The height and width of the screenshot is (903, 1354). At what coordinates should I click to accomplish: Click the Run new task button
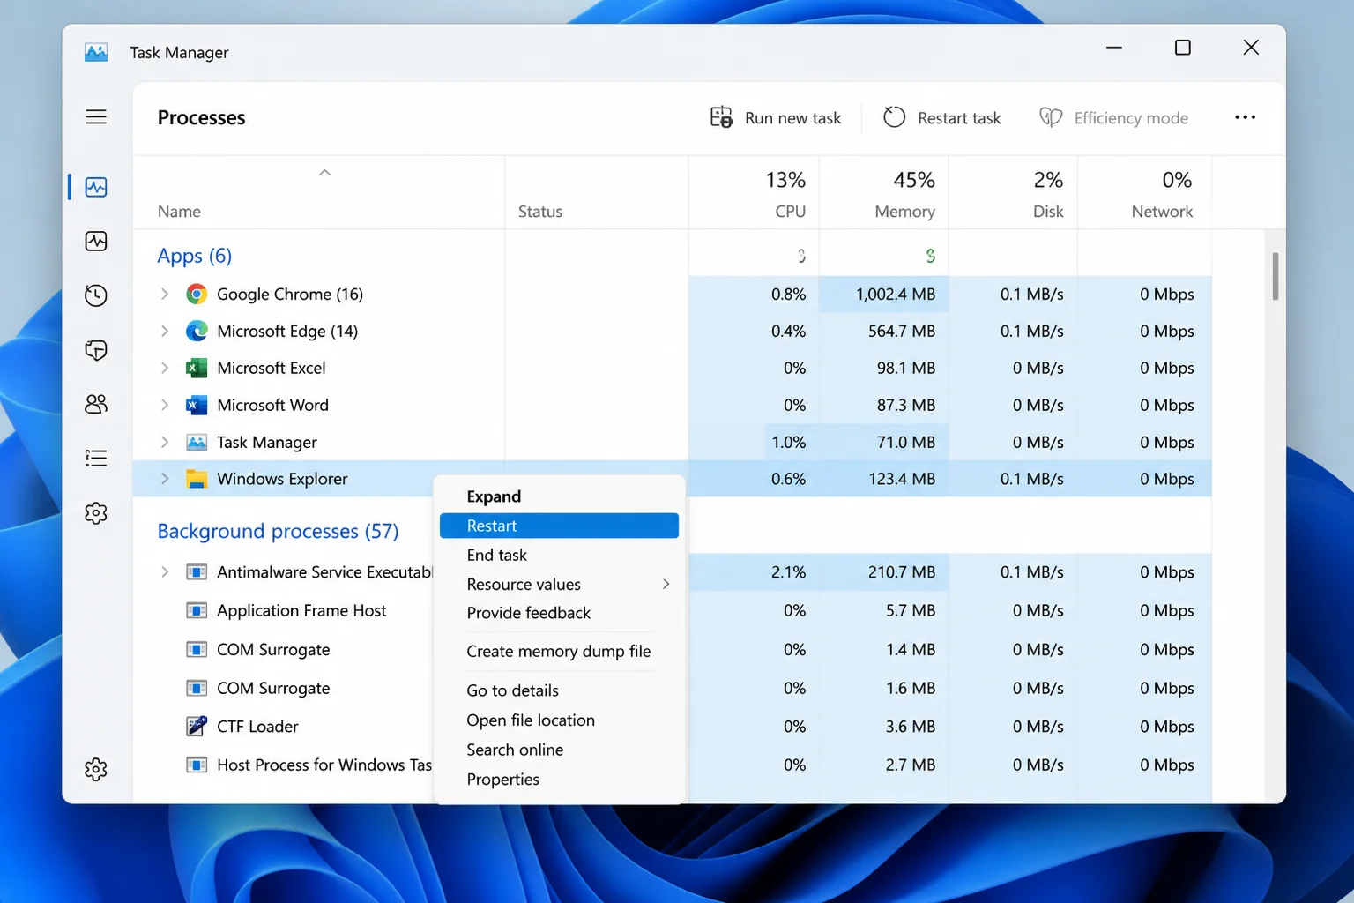[776, 117]
